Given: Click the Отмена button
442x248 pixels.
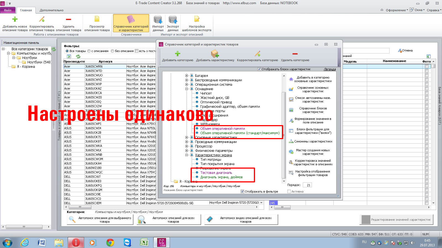Looking at the screenshot, I should coord(405,51).
